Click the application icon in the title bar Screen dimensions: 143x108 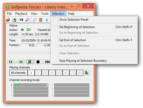8,7
